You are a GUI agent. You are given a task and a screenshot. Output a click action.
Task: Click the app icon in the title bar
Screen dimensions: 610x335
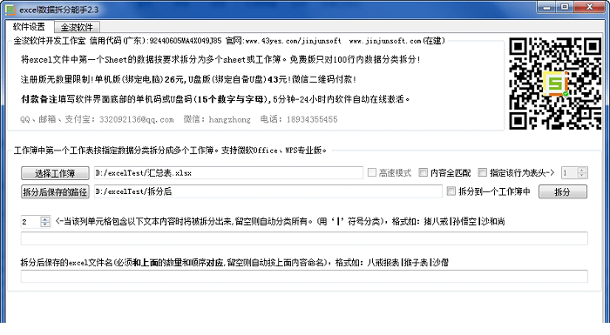click(10, 10)
